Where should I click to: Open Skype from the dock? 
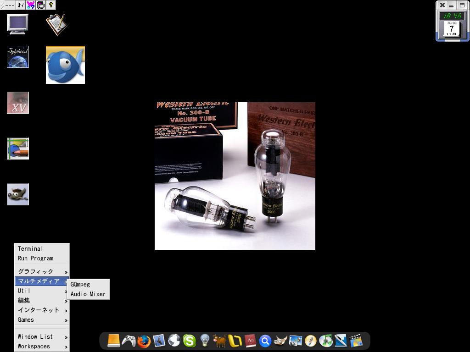[189, 341]
